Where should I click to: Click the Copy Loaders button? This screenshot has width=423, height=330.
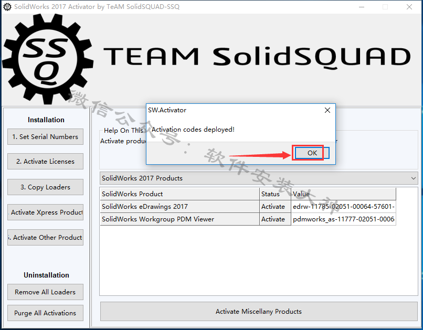click(45, 187)
